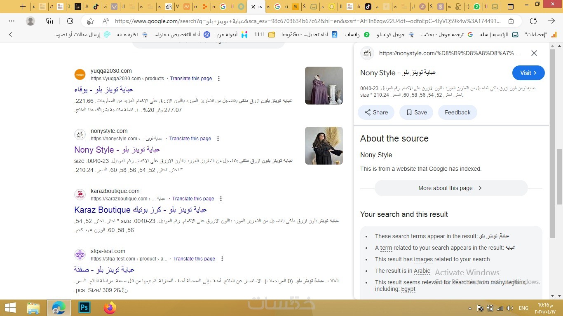Click Translate this page for nonystyle result
Image resolution: width=563 pixels, height=316 pixels.
190,139
